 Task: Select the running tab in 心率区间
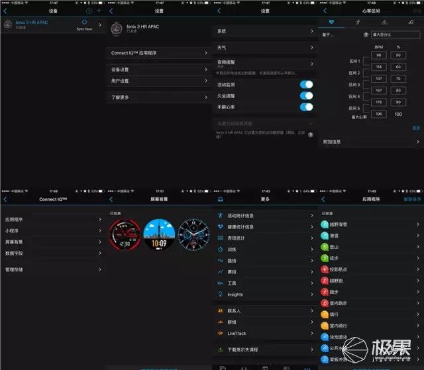[358, 22]
